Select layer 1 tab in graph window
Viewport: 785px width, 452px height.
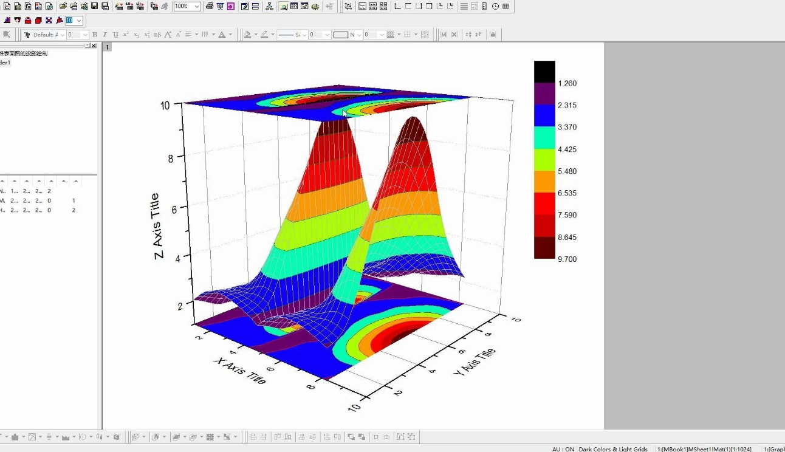(107, 47)
